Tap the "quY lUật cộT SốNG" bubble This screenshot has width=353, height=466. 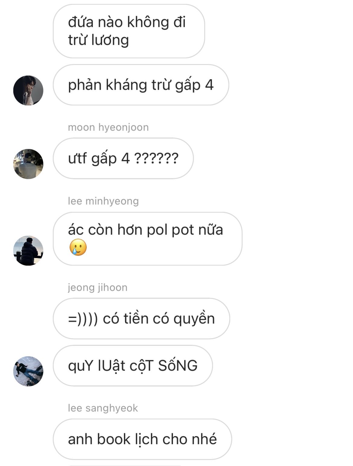click(133, 366)
